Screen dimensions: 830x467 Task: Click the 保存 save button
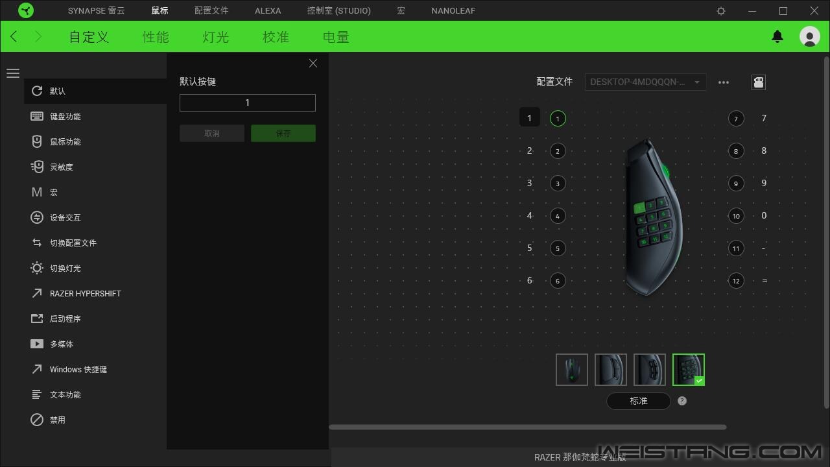pos(283,133)
